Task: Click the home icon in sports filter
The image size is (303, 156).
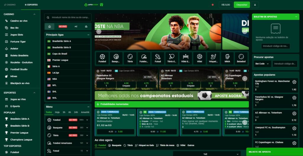Action: [49, 27]
